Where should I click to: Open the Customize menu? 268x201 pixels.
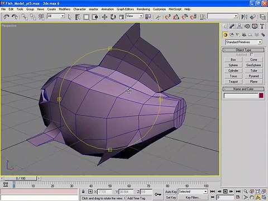(159, 9)
